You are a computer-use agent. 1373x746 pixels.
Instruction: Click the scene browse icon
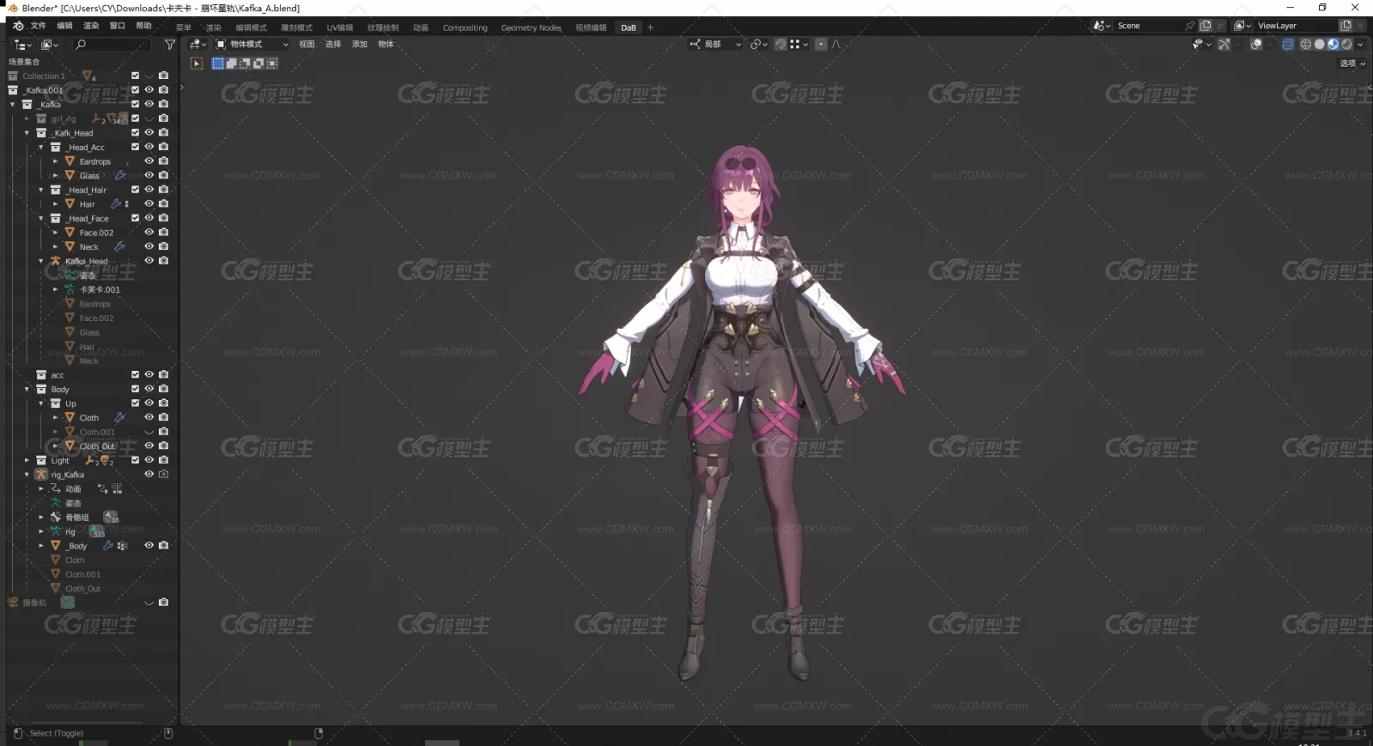[1103, 26]
